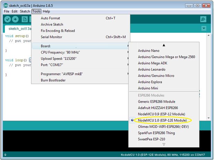Image resolution: width=214 pixels, height=160 pixels.
Task: Open the Serial Monitor magnifier icon
Action: pos(203,19)
